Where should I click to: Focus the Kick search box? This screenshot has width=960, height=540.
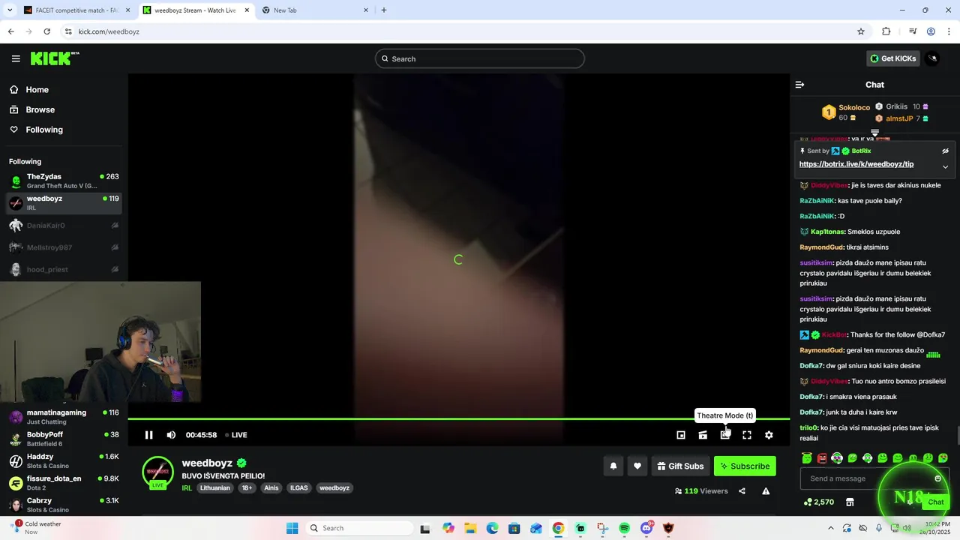[480, 58]
